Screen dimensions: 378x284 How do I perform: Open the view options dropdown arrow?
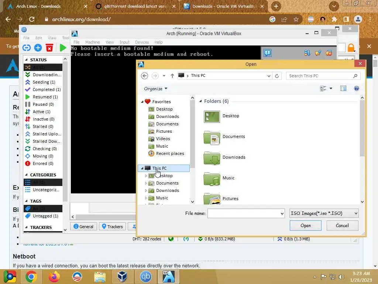331,89
